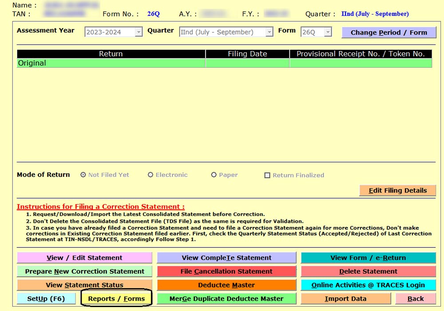Expand the Form 26Q dropdown
The image size is (444, 311).
328,32
